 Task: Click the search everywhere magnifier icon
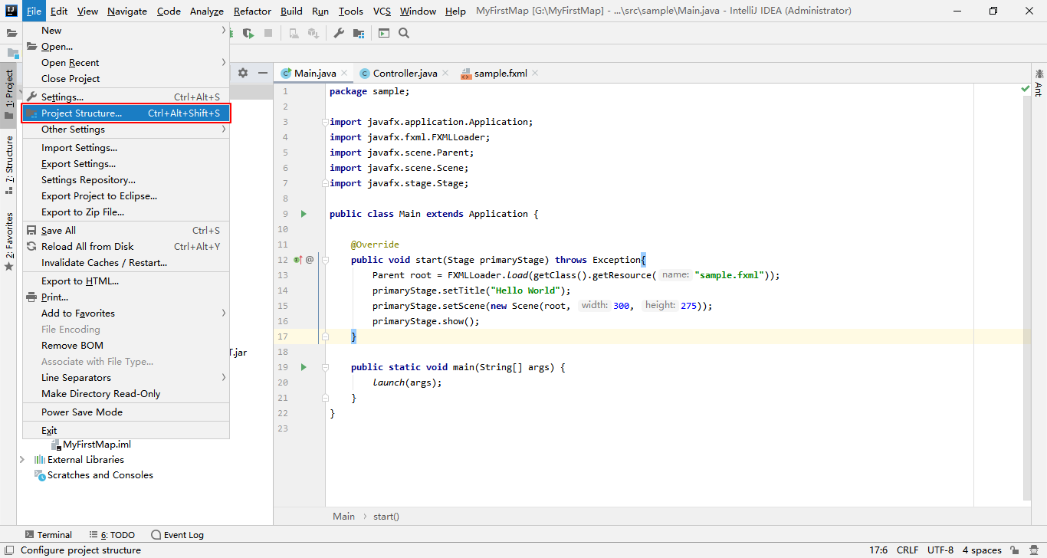pos(404,33)
